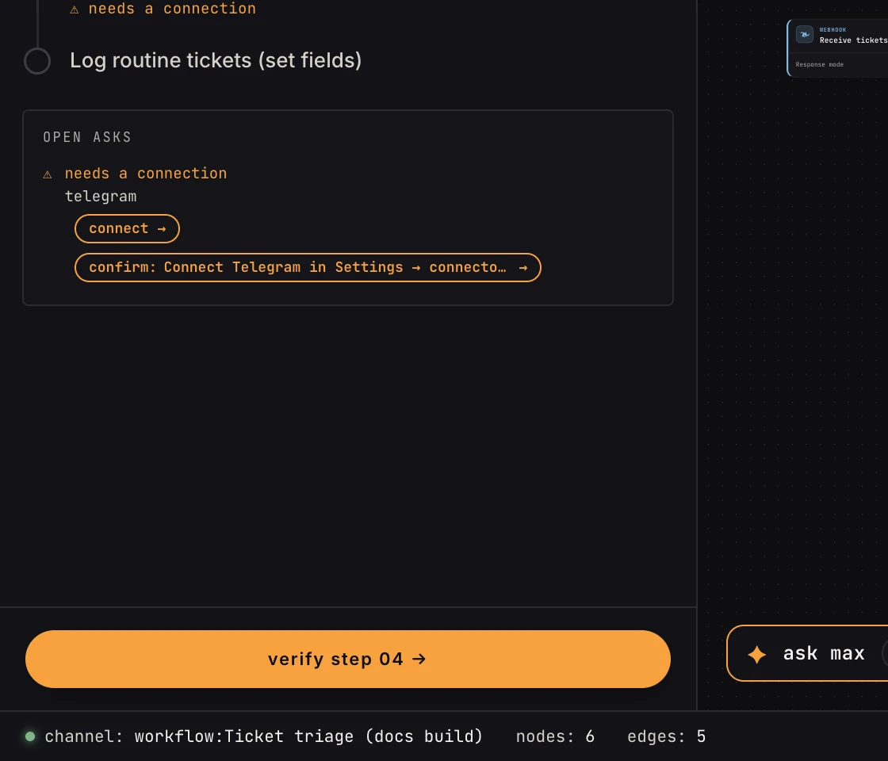Click confirm: Connect Telegram in Settings button
The image size is (888, 761).
tap(308, 267)
